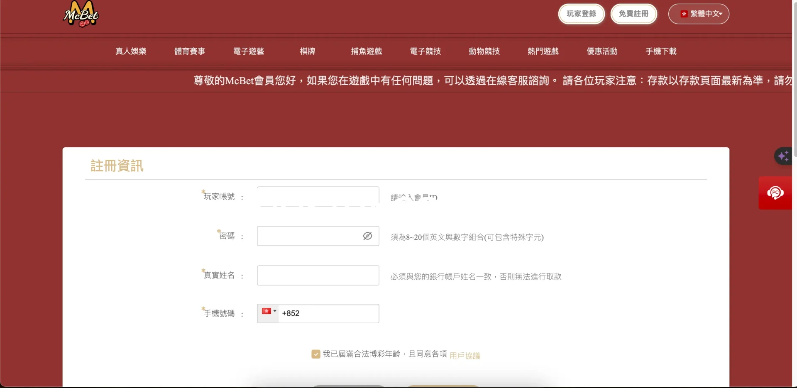Open the PC customer service chat icon

click(x=775, y=193)
